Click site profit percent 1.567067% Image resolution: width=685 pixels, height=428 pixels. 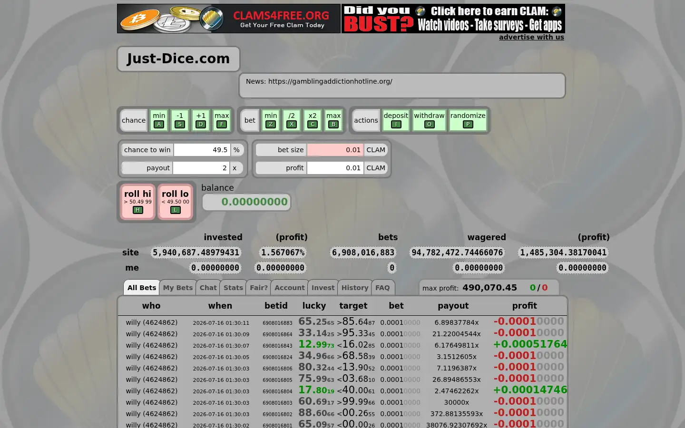[283, 253]
